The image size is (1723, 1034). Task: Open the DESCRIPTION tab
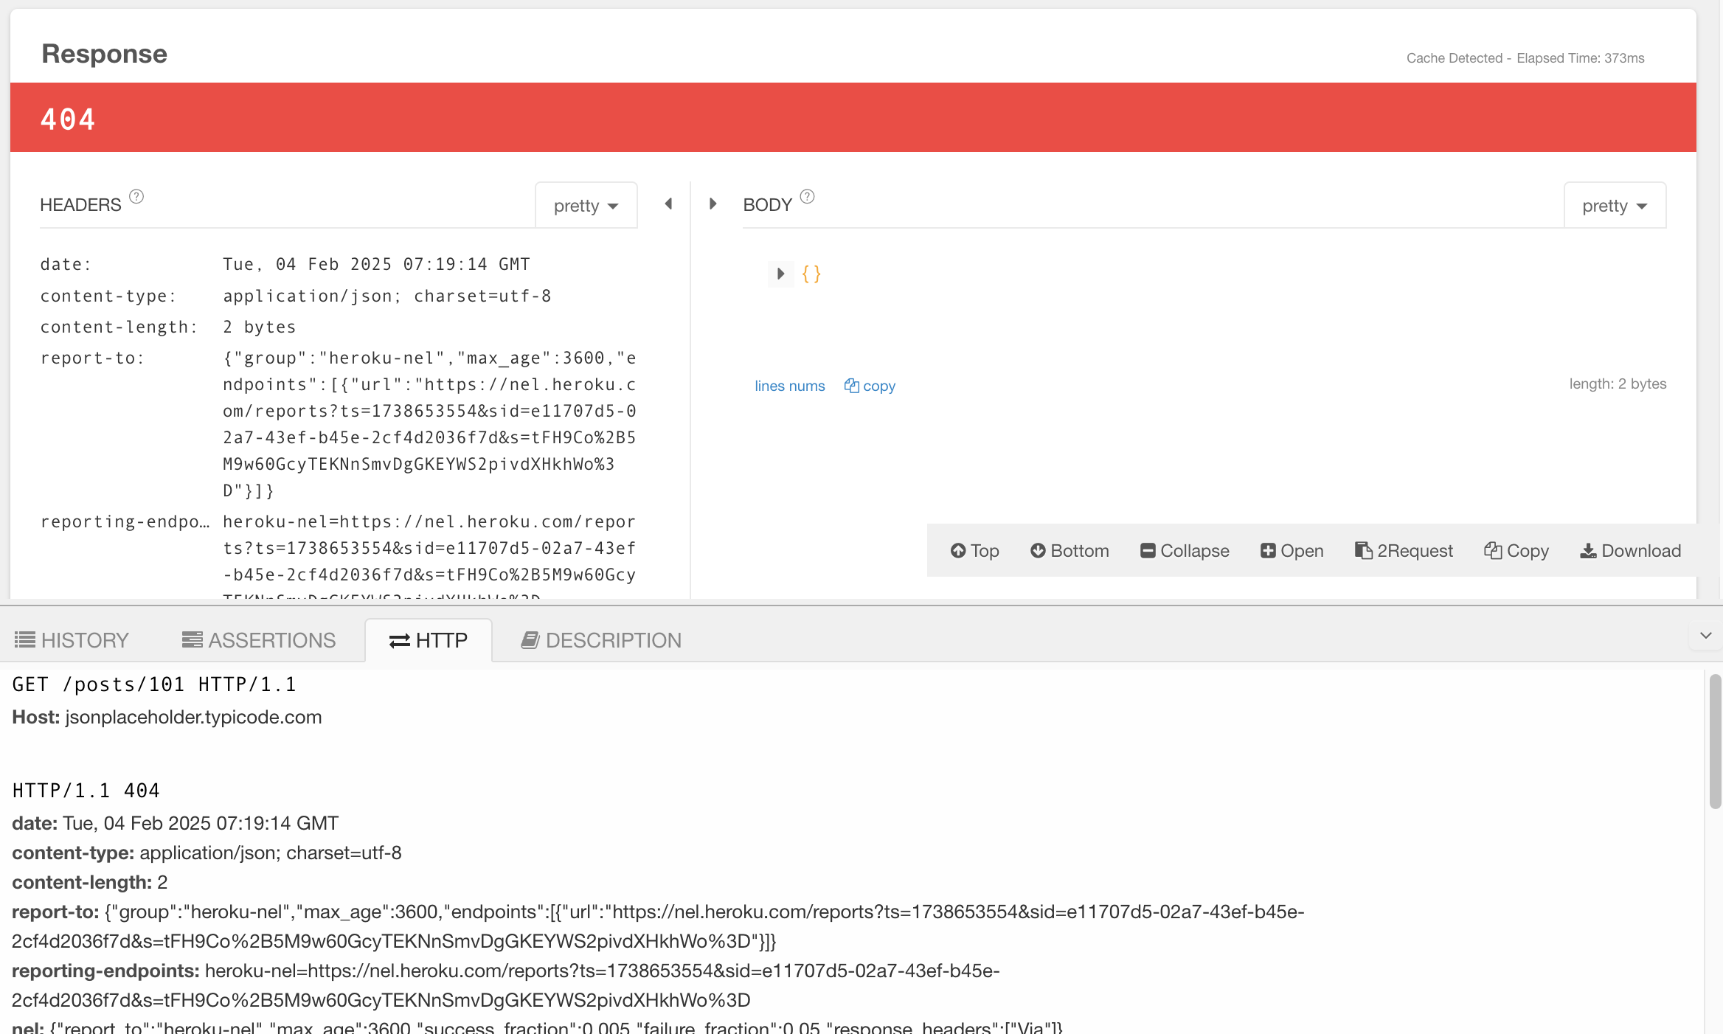pos(601,640)
